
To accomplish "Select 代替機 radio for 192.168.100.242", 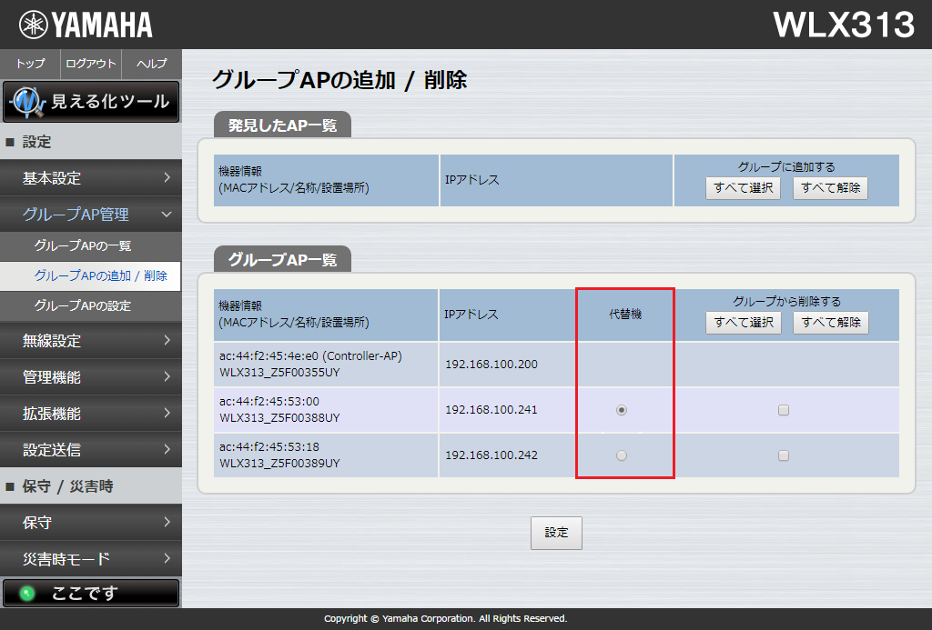I will coord(622,455).
